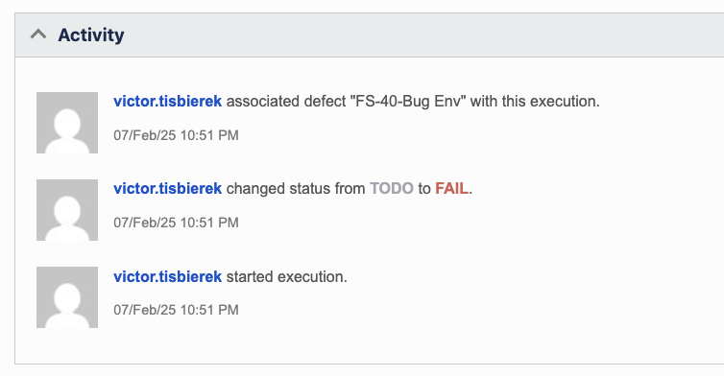The height and width of the screenshot is (376, 724).
Task: Click timestamp under the started execution entry
Action: (176, 310)
